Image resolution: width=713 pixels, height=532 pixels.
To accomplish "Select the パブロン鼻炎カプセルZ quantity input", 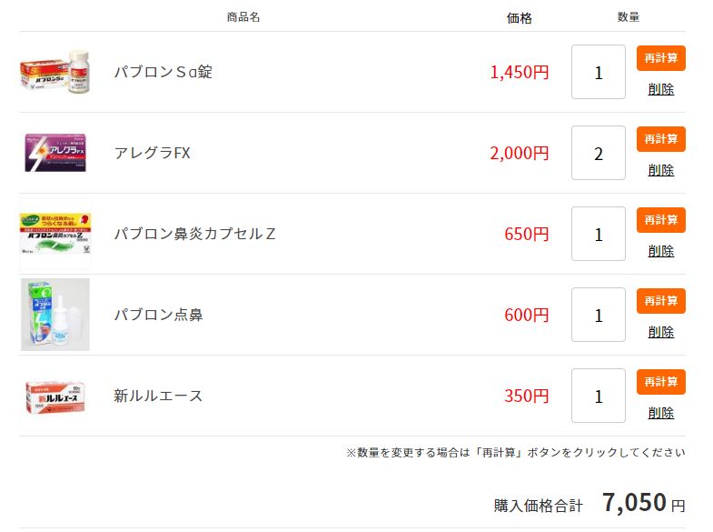I will (598, 234).
